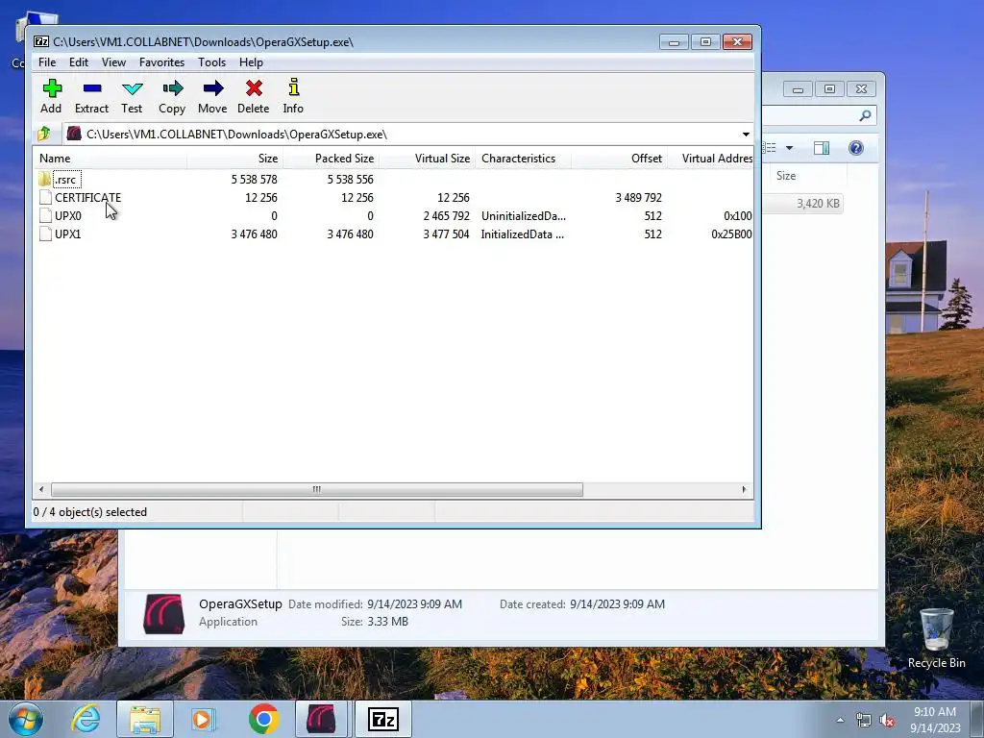Expand the address path dropdown
Image resolution: width=984 pixels, height=738 pixels.
click(746, 135)
